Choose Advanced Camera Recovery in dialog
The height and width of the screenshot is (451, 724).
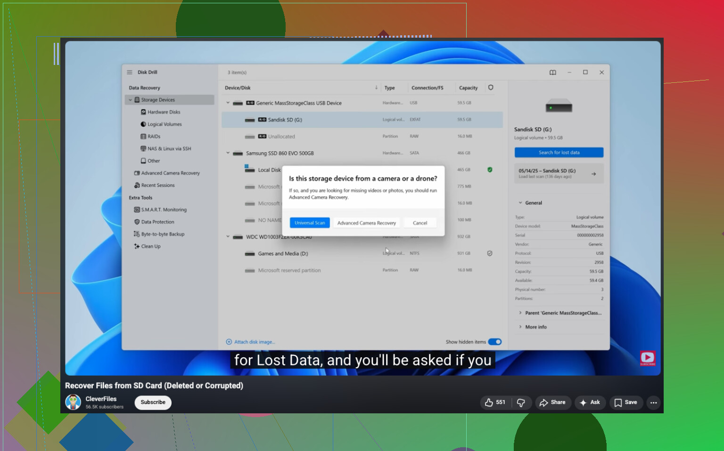pos(367,223)
